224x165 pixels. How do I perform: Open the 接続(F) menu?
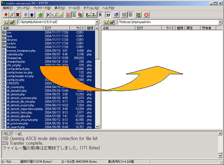[8, 8]
